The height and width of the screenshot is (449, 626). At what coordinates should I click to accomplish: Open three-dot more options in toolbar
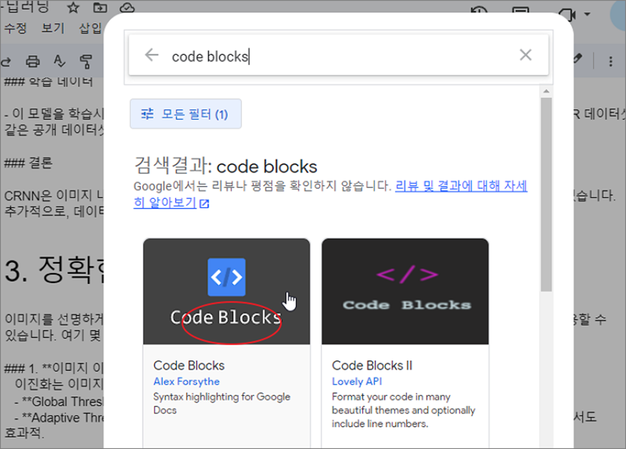click(x=610, y=62)
